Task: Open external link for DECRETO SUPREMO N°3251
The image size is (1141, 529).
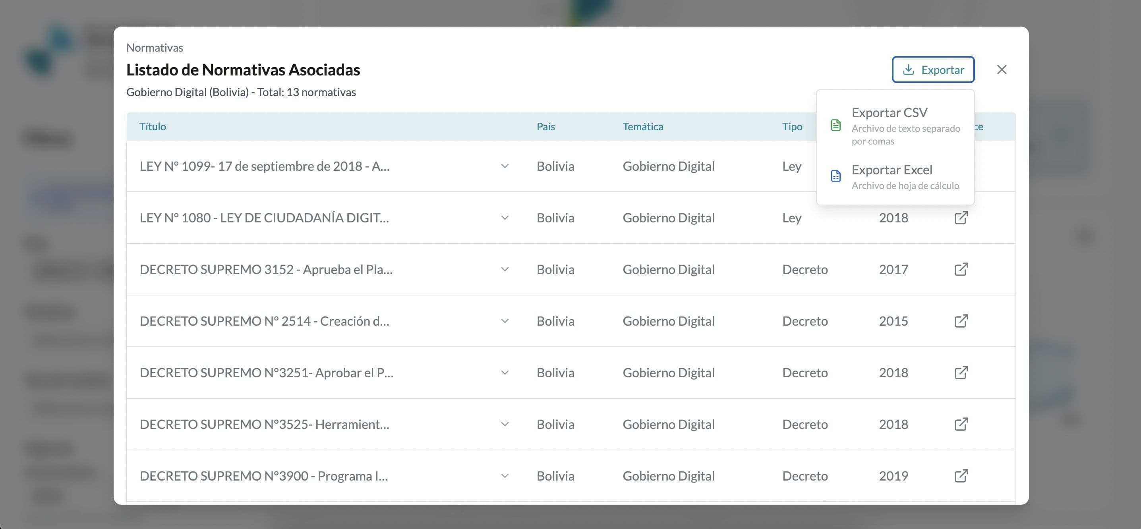Action: 961,373
